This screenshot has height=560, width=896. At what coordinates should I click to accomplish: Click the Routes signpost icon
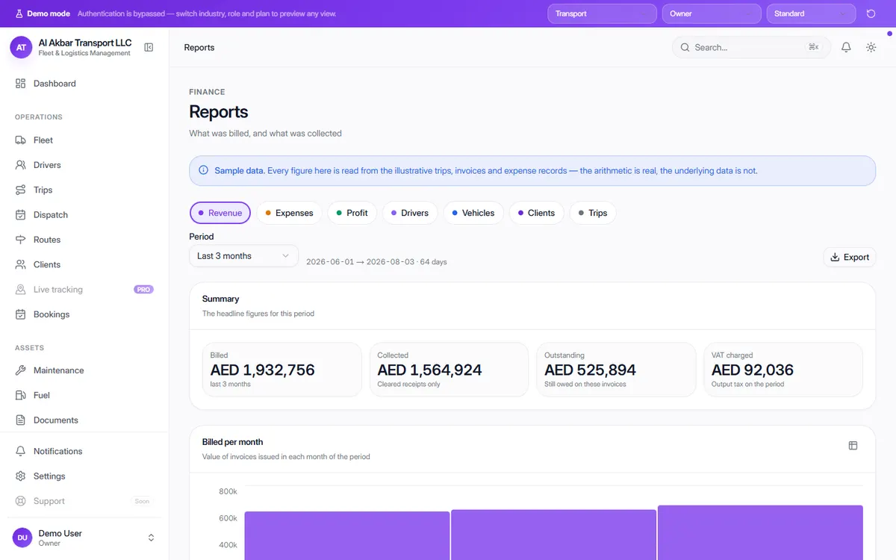click(21, 240)
